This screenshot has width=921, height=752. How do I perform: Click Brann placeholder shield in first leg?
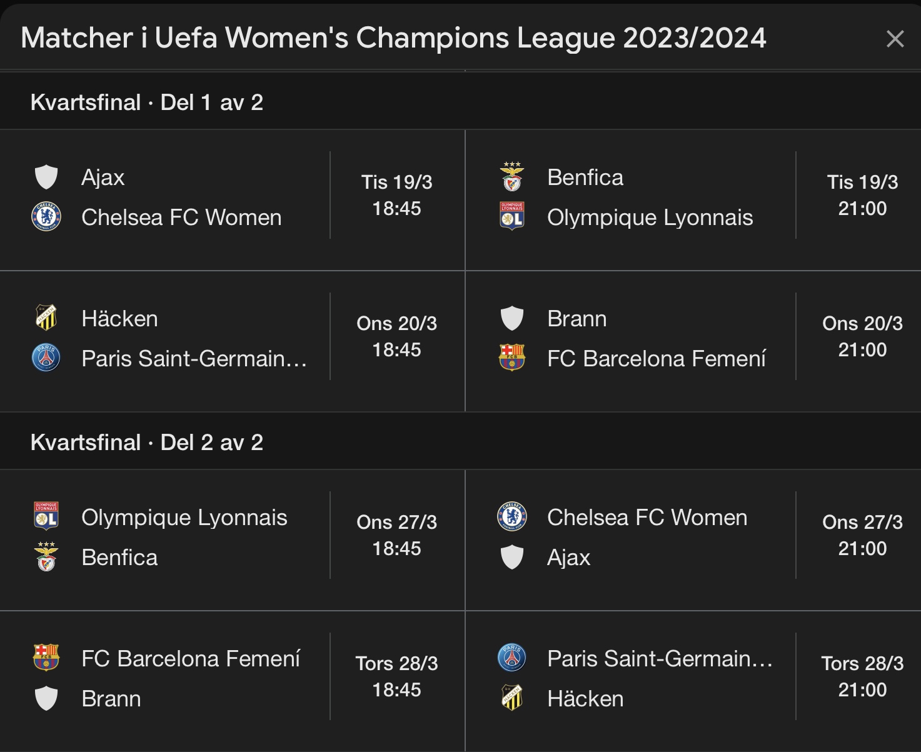(512, 318)
